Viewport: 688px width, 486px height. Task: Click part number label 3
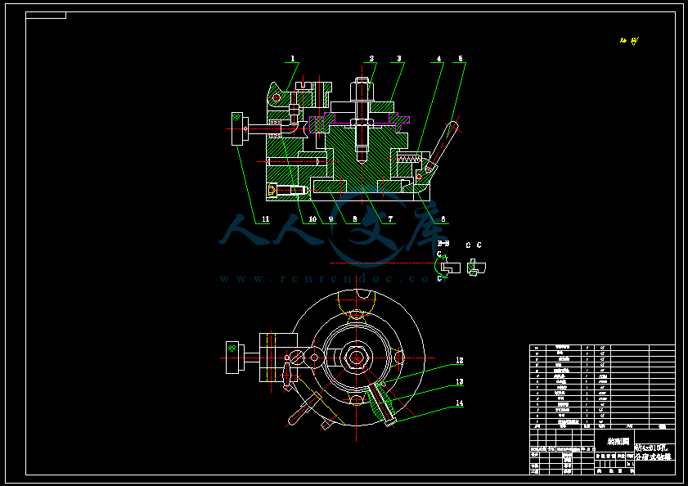399,58
